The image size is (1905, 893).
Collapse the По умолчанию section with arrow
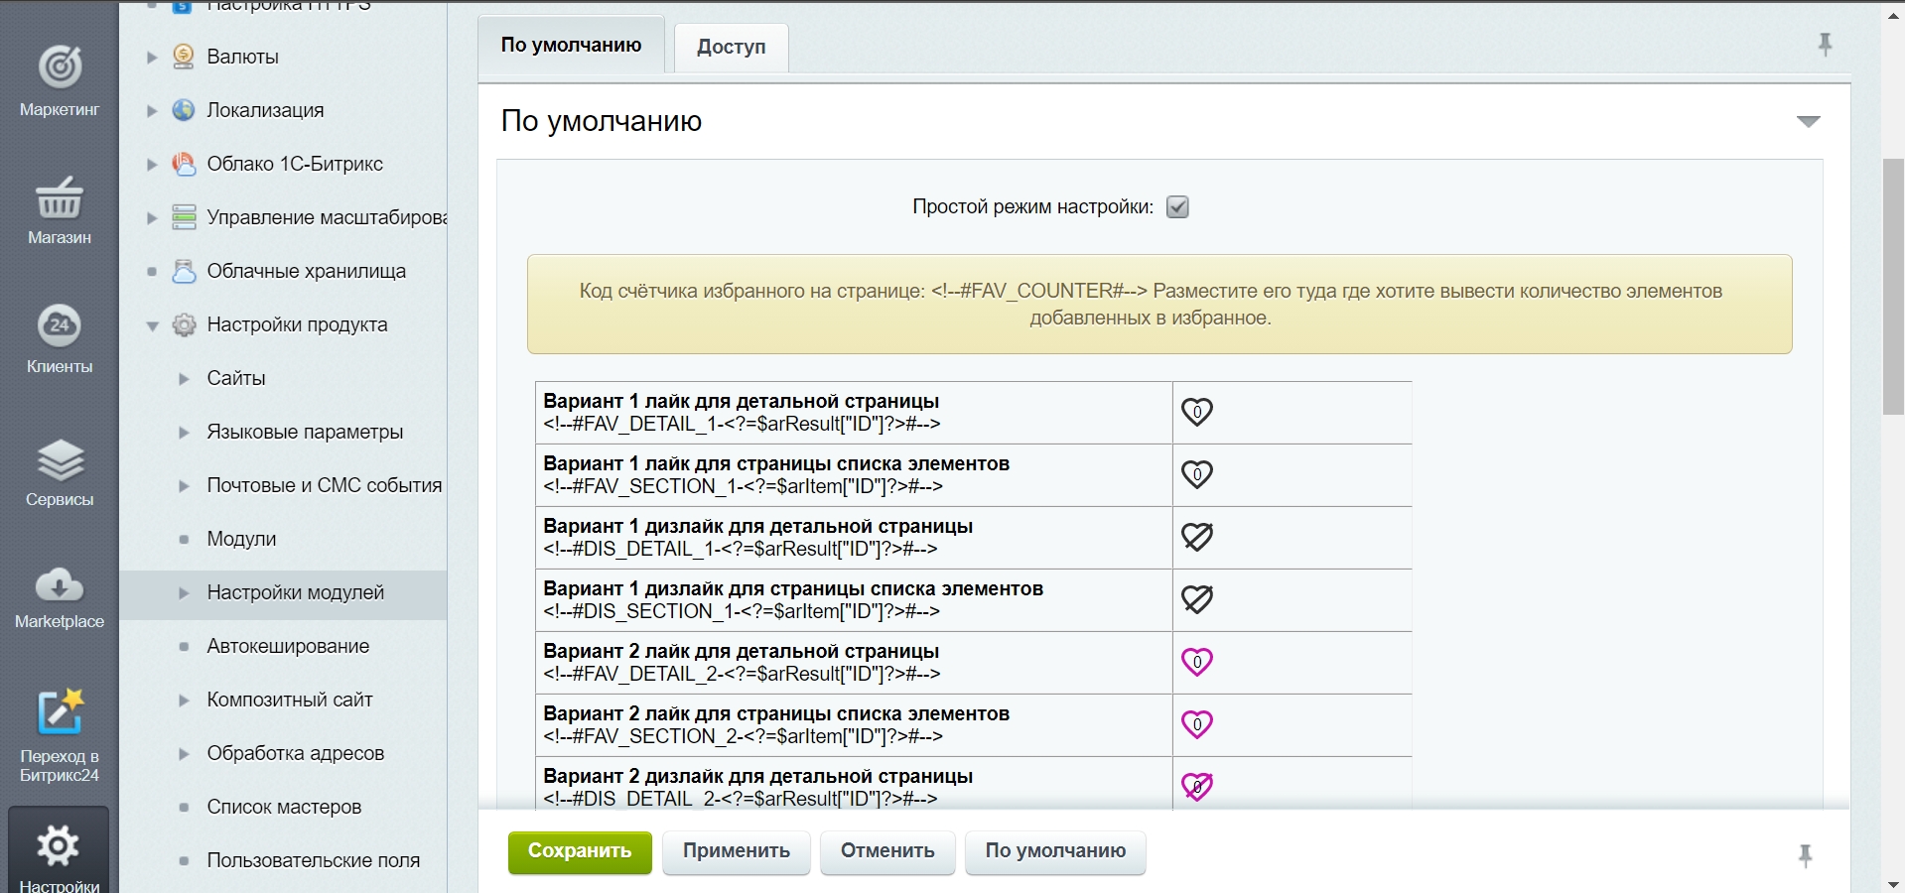pyautogui.click(x=1808, y=122)
